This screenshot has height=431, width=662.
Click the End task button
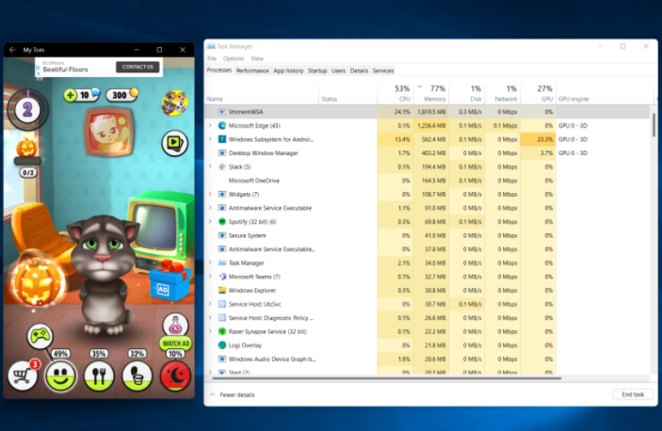(633, 394)
